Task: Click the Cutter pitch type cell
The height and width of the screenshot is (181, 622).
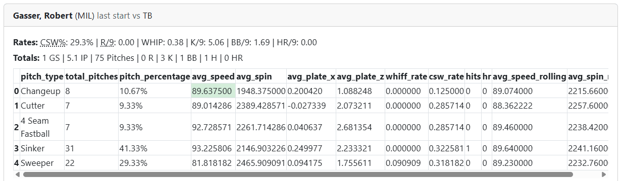Action: click(42, 106)
